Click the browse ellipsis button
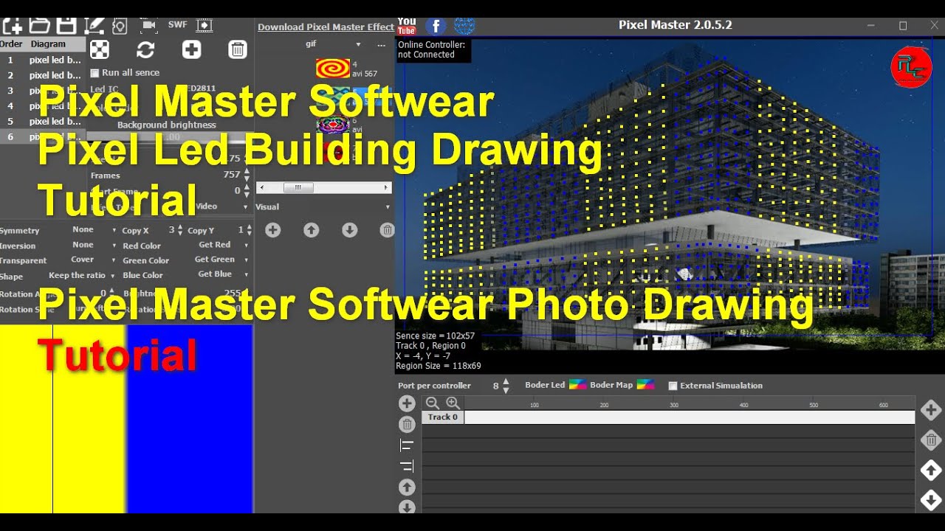945x531 pixels. pyautogui.click(x=381, y=44)
